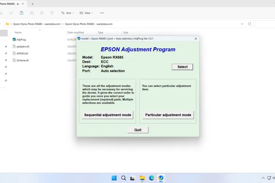Close the EPSON Adjustment Program dialog
This screenshot has height=183, width=275.
(196, 39)
